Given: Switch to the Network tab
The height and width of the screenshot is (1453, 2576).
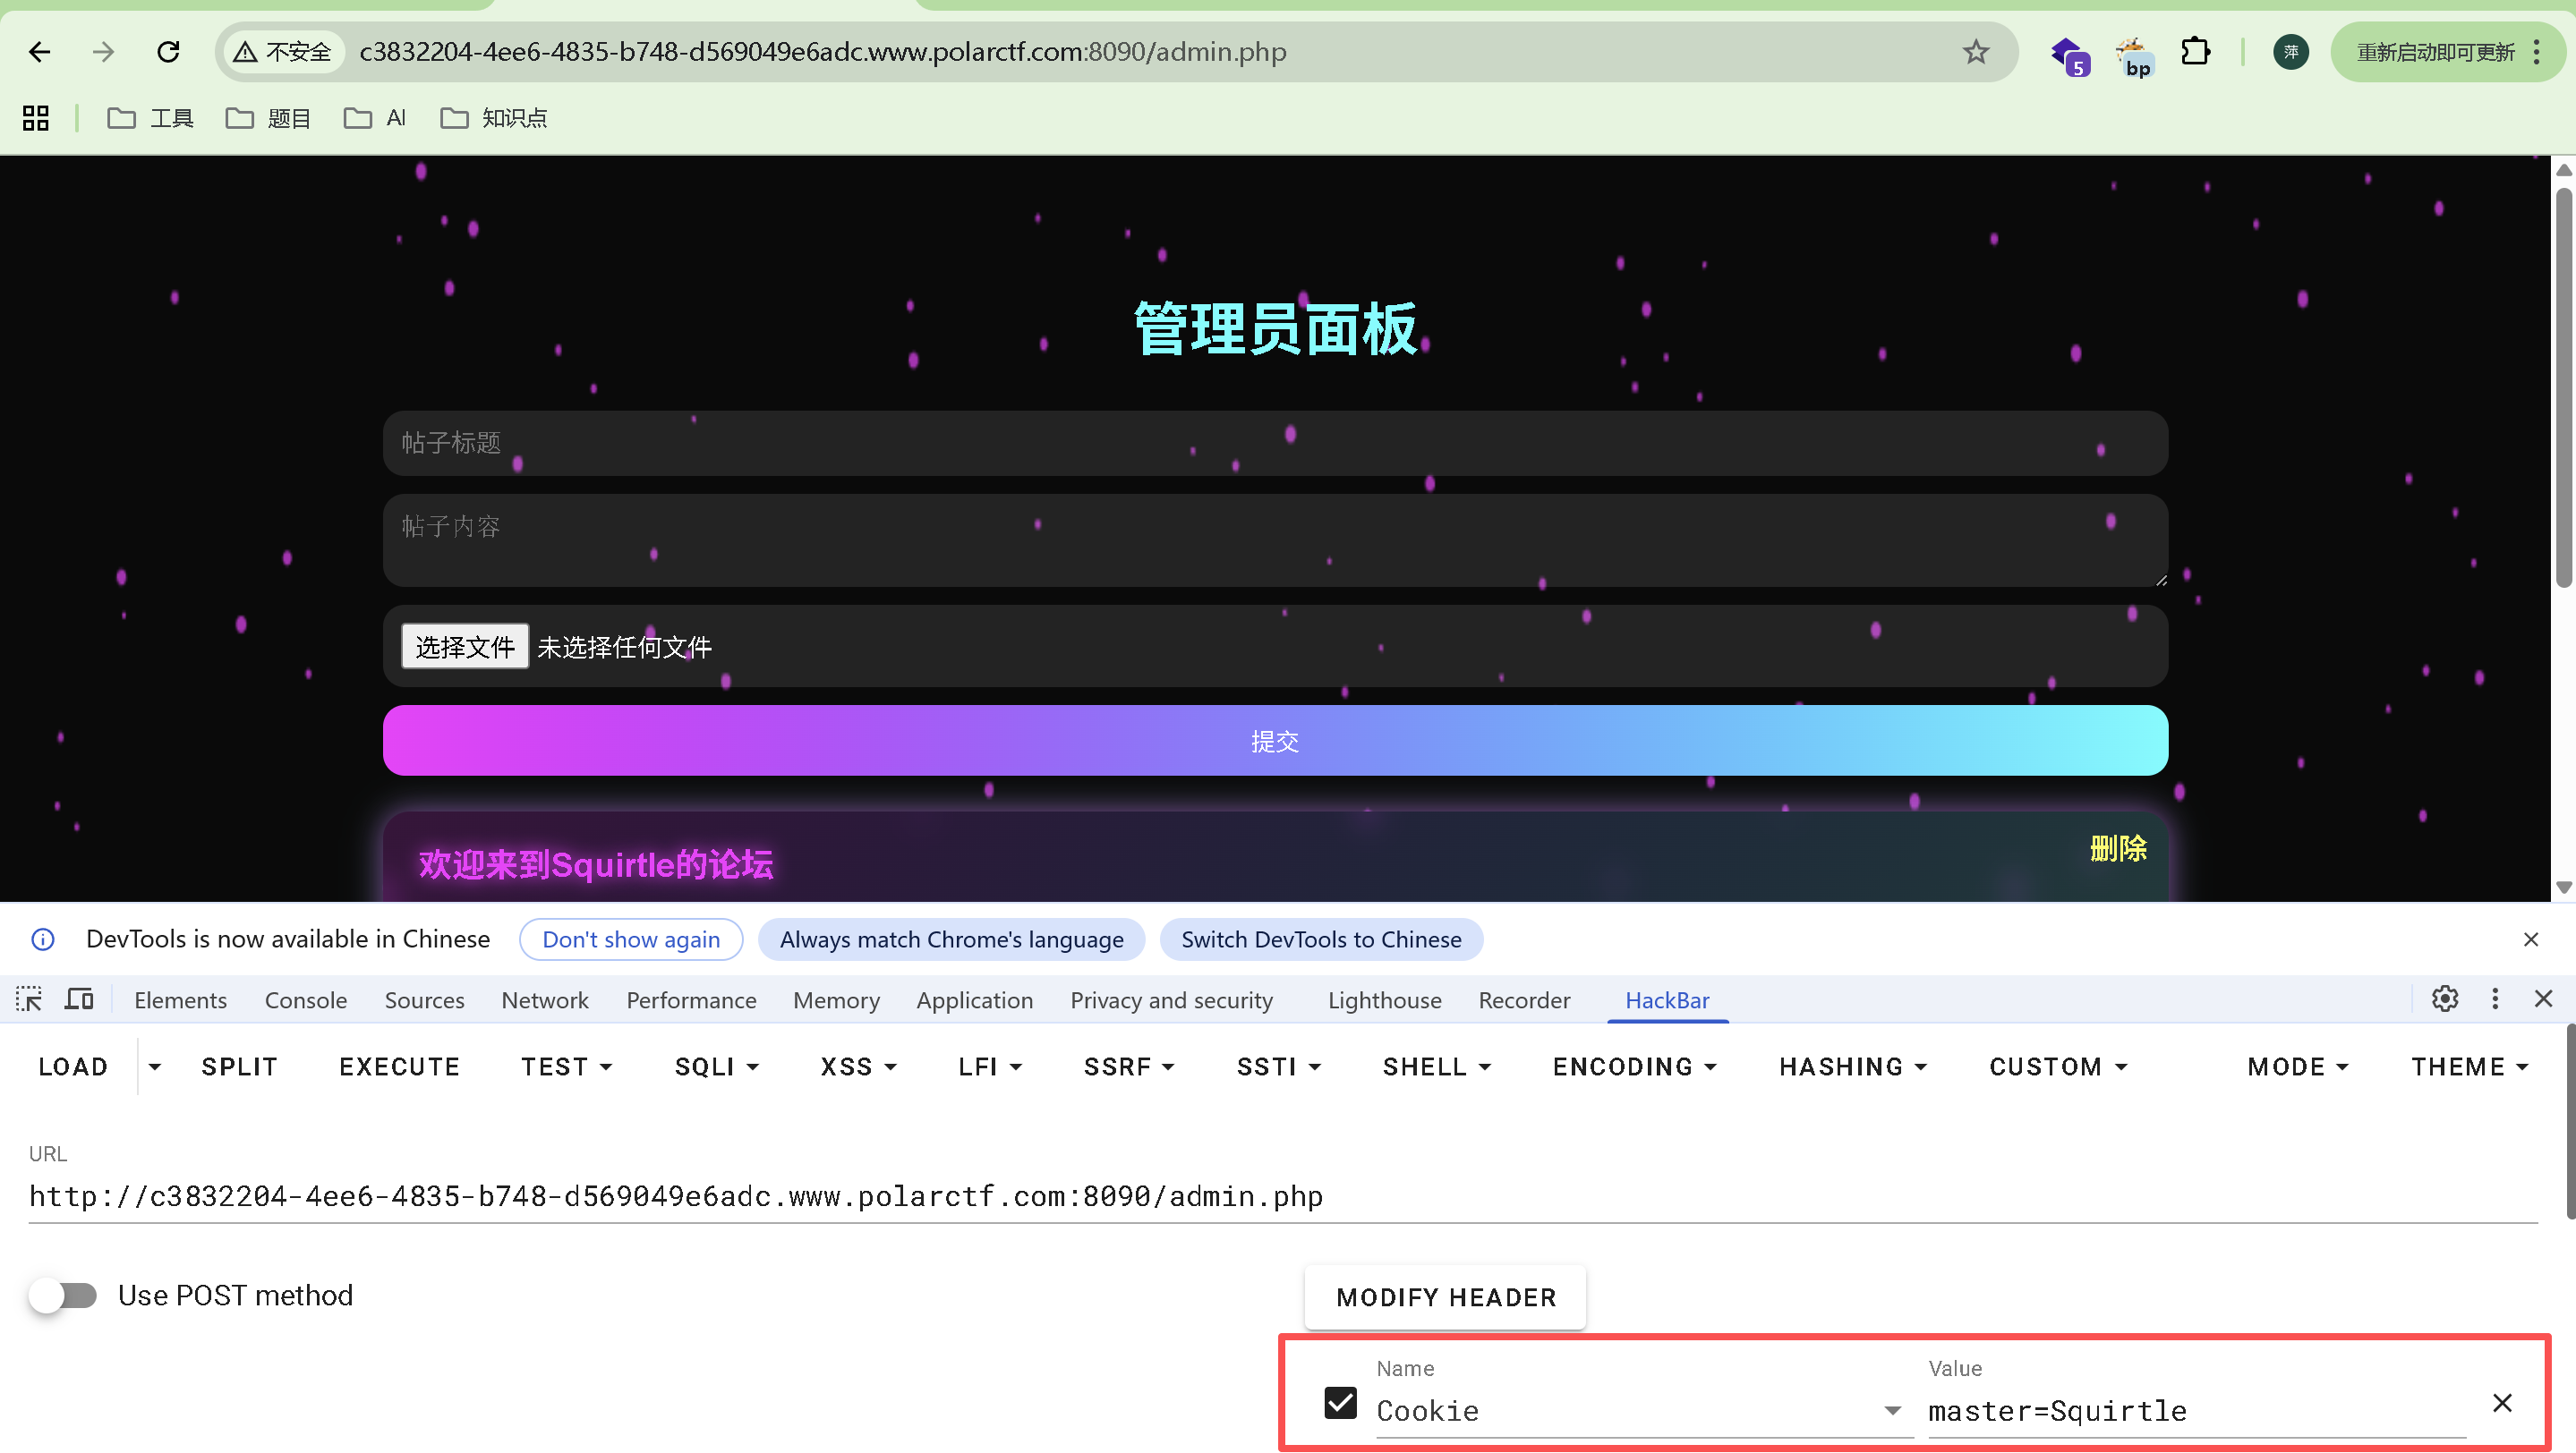Looking at the screenshot, I should pyautogui.click(x=545, y=1000).
